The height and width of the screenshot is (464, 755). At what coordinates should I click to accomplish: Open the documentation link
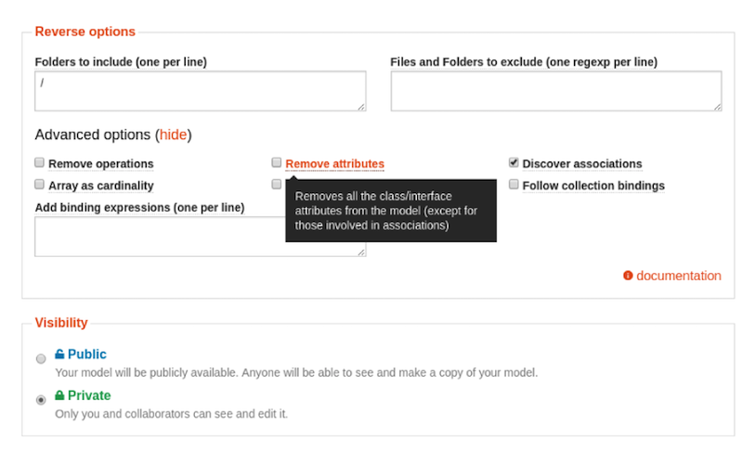[x=679, y=276]
